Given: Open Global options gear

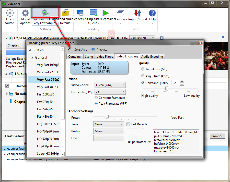Looking at the screenshot, I should point(25,13).
